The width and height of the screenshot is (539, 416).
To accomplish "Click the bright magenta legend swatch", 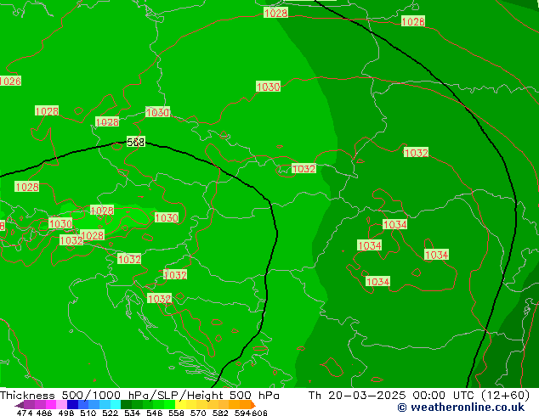I will (x=51, y=404).
